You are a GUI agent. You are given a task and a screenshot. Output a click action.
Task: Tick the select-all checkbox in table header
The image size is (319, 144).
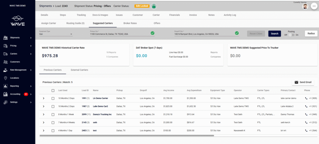click(53, 91)
